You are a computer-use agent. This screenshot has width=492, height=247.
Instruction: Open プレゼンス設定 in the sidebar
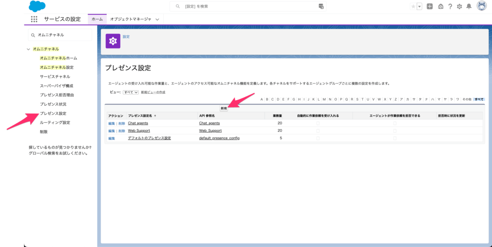pyautogui.click(x=53, y=113)
